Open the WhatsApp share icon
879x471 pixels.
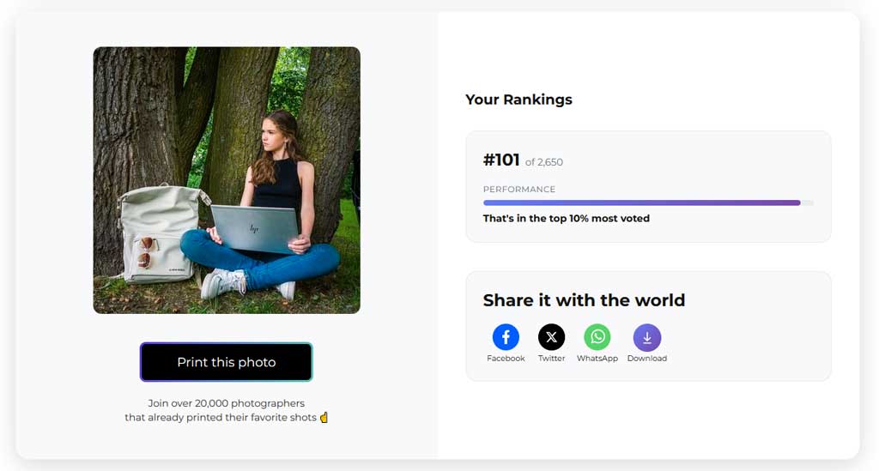[x=597, y=337]
